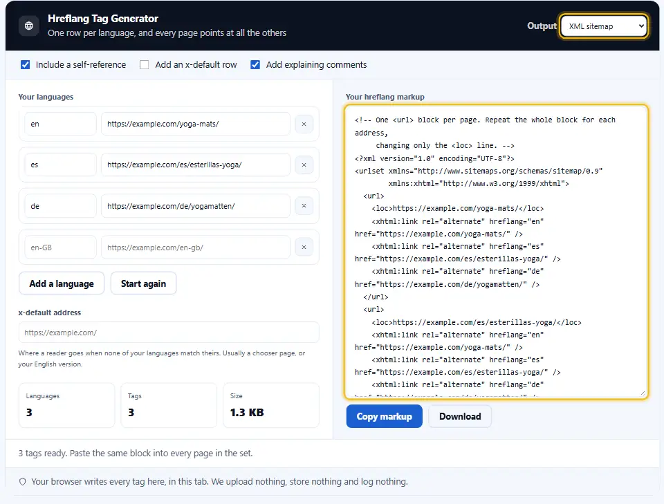This screenshot has width=664, height=504.
Task: Click the 'Your browser writes every tag' note
Action: [219, 482]
